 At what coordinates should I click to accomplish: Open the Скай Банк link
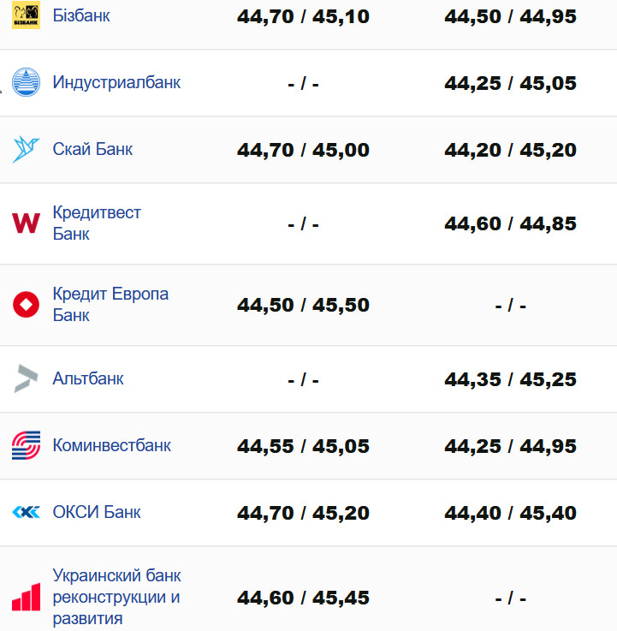tap(92, 149)
